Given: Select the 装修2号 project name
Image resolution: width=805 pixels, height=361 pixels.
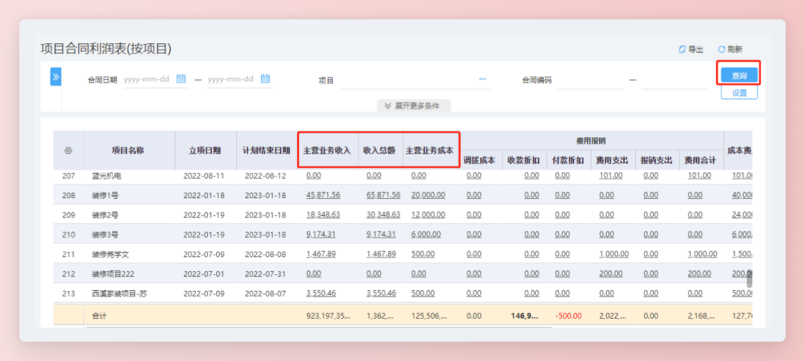Looking at the screenshot, I should click(x=105, y=215).
